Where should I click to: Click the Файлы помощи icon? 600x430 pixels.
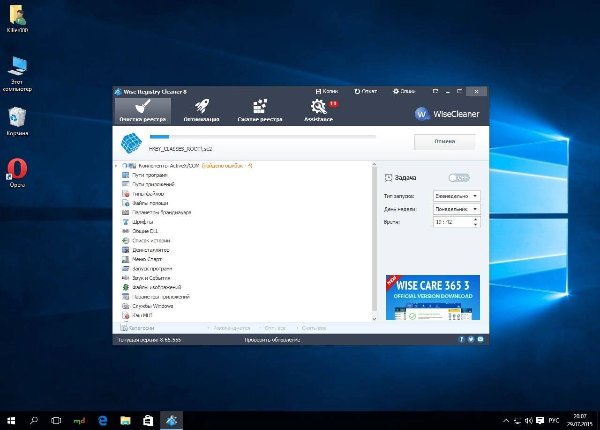pyautogui.click(x=126, y=203)
